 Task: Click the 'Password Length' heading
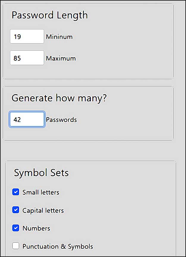(x=50, y=16)
